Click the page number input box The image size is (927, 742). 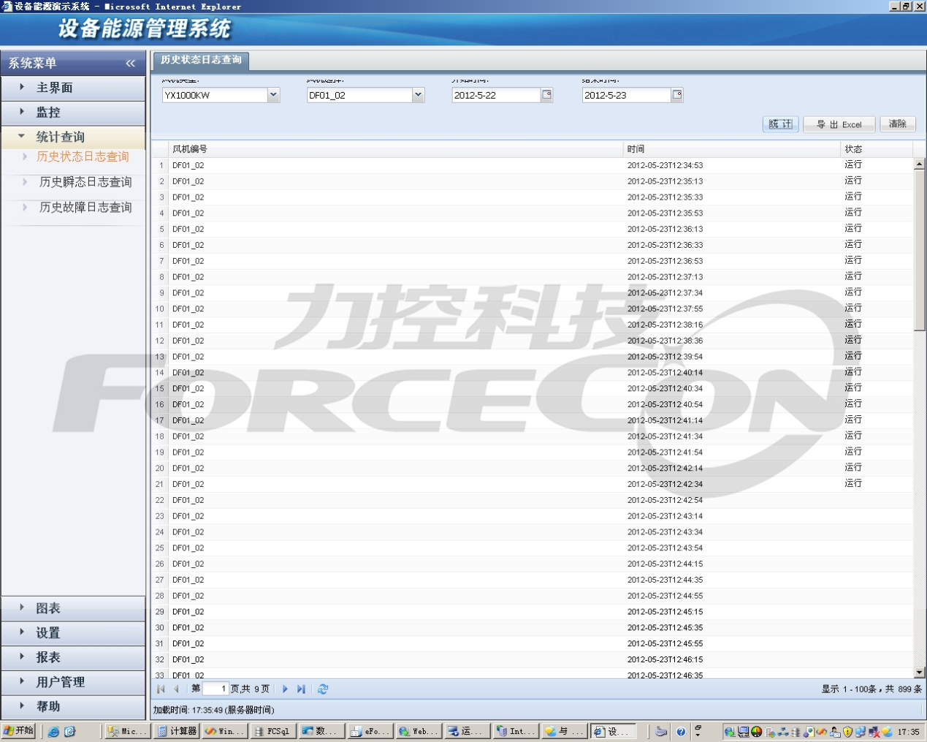tap(215, 689)
